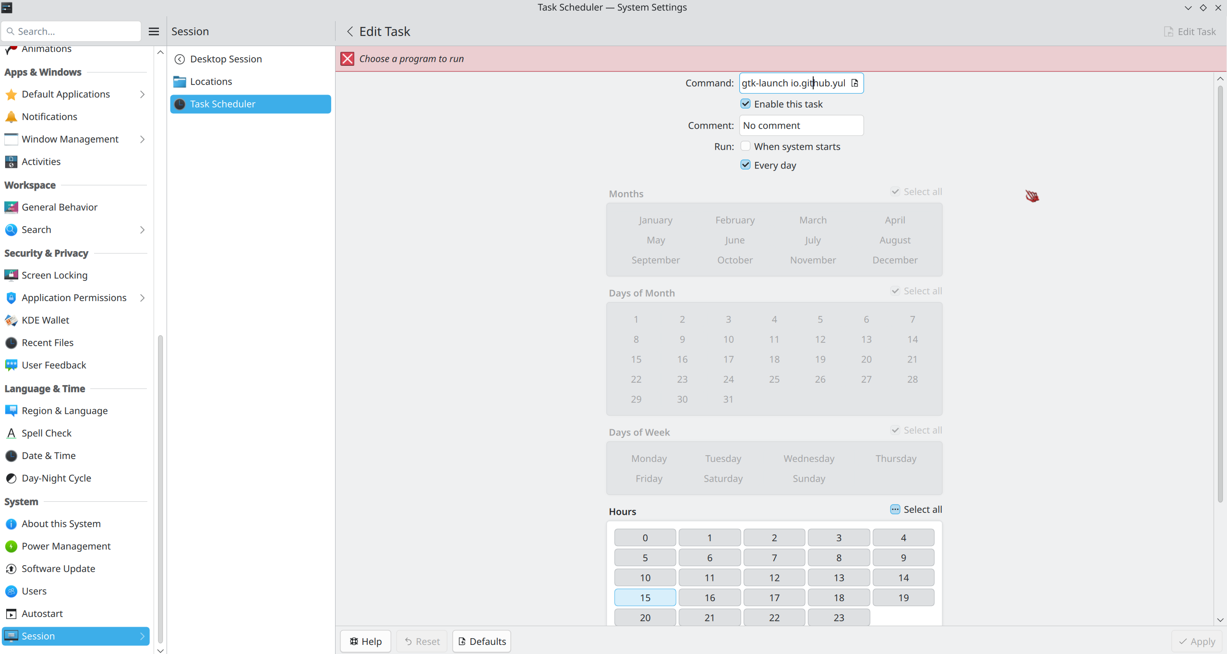Click the Defaults button
The height and width of the screenshot is (654, 1227).
point(481,642)
